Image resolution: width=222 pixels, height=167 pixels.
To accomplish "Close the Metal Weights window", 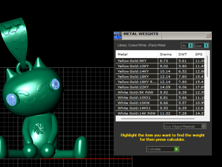I will tap(208, 35).
